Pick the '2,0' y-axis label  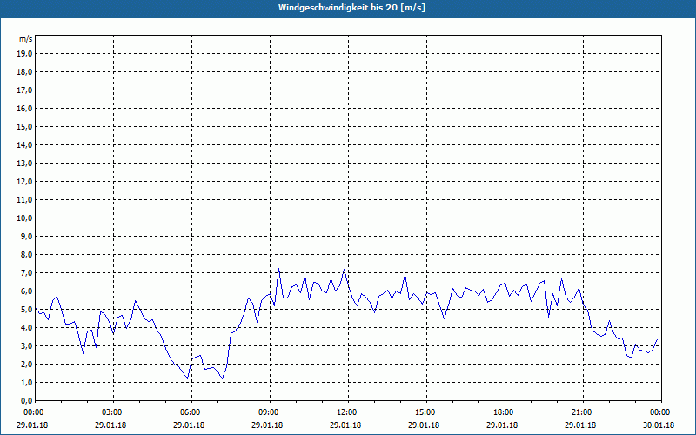27,364
